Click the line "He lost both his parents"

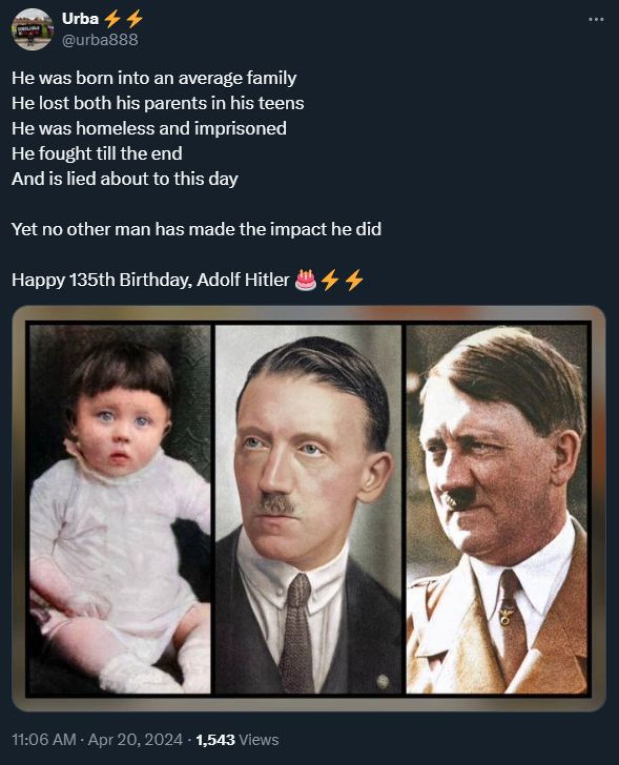[x=157, y=103]
